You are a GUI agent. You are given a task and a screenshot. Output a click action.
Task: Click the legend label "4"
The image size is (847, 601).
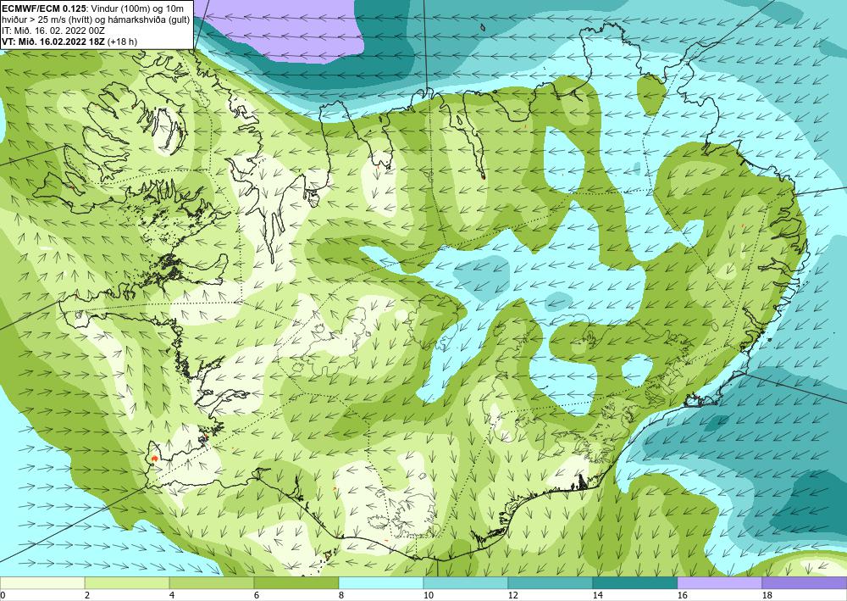coord(172,595)
